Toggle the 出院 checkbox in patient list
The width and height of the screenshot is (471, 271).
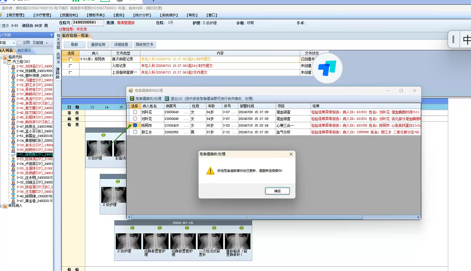[x=20, y=43]
